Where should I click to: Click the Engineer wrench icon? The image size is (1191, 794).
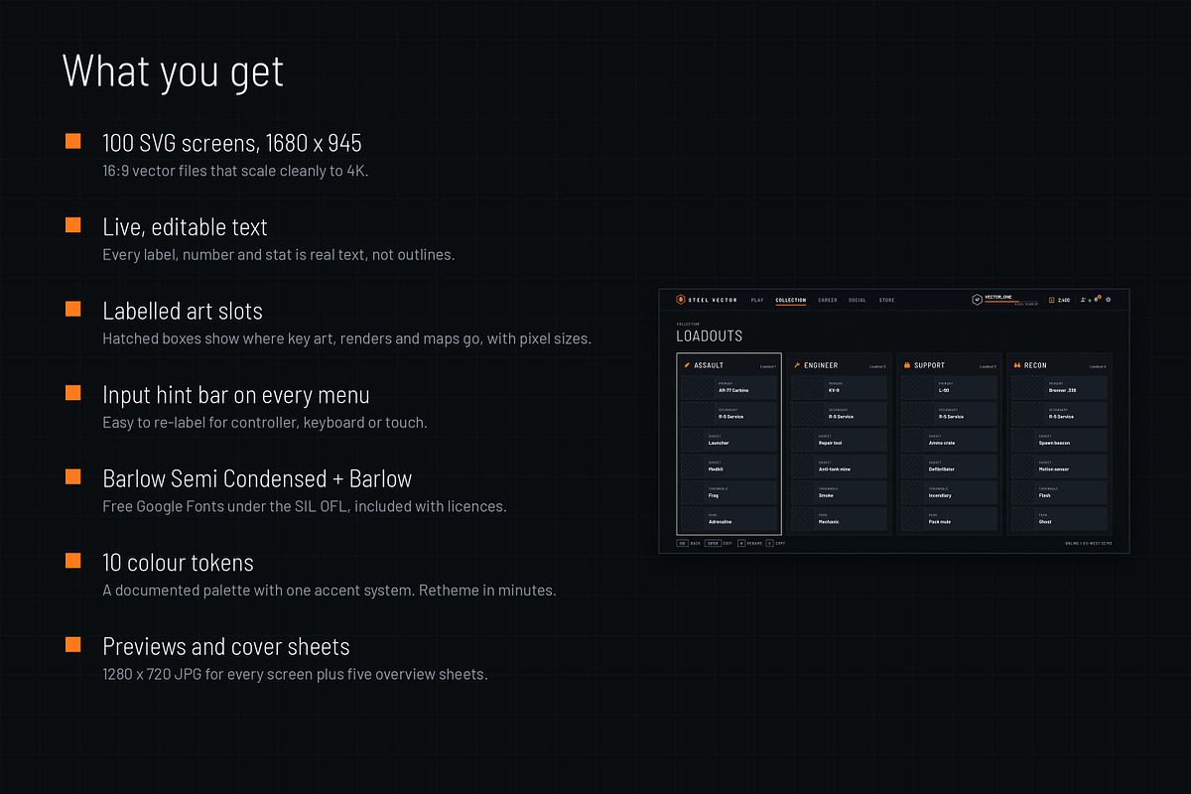pyautogui.click(x=797, y=365)
